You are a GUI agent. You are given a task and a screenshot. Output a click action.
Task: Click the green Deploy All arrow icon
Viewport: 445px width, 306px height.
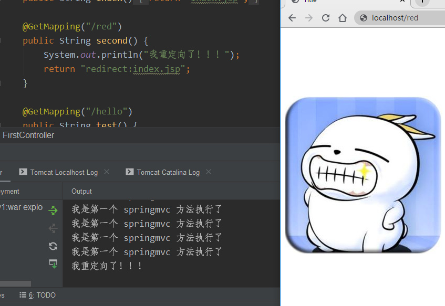click(53, 210)
